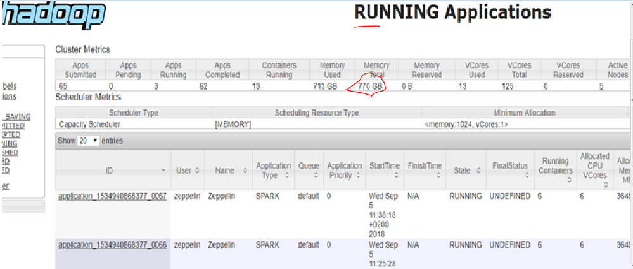The image size is (633, 269).
Task: Click the sort arrow in the ID column header
Action: click(163, 170)
